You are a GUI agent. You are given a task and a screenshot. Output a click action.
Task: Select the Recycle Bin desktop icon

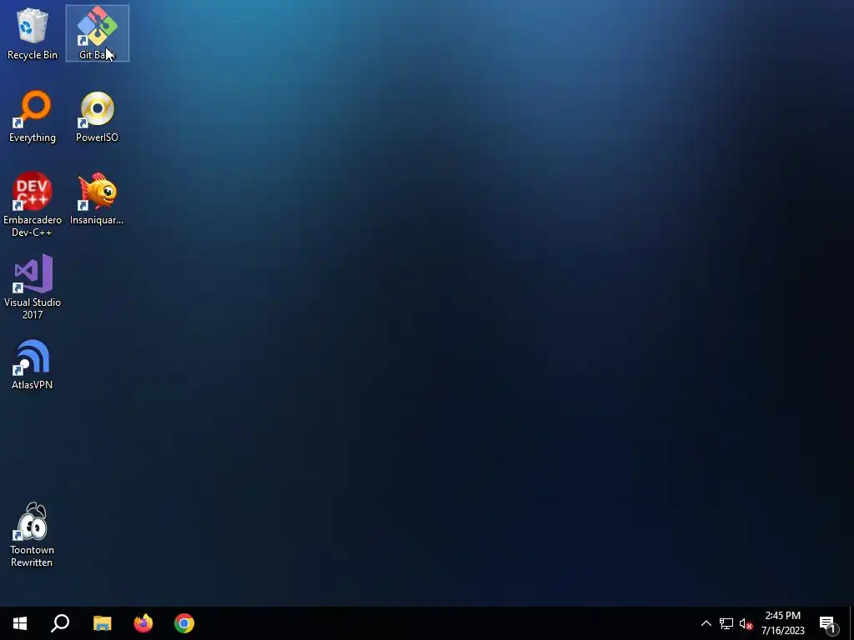33,33
